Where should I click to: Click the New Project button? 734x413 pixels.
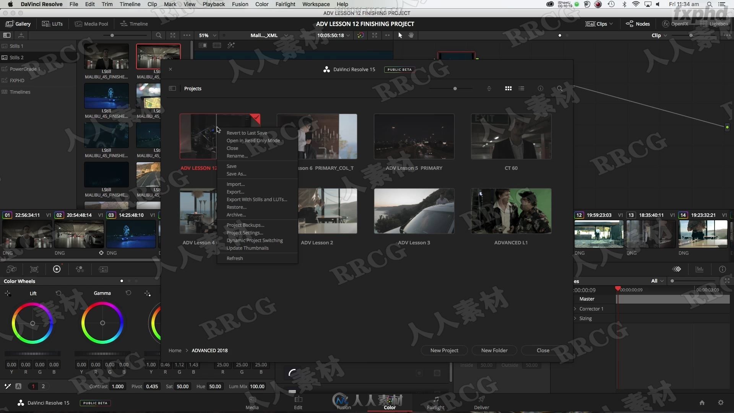coord(444,350)
